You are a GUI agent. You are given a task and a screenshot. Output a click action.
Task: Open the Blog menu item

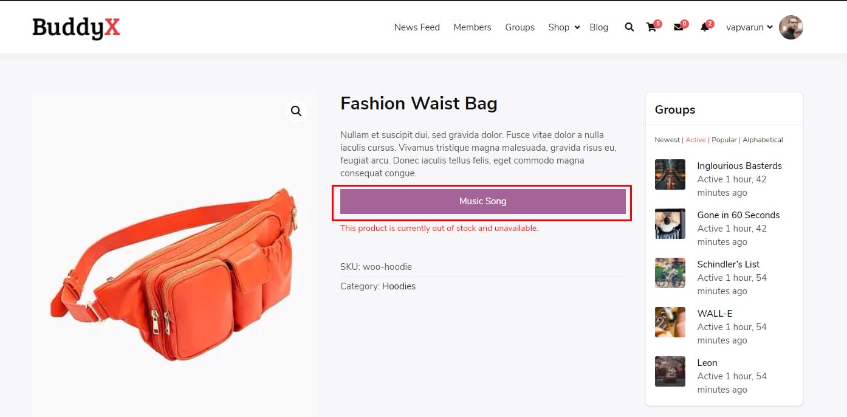pos(598,27)
